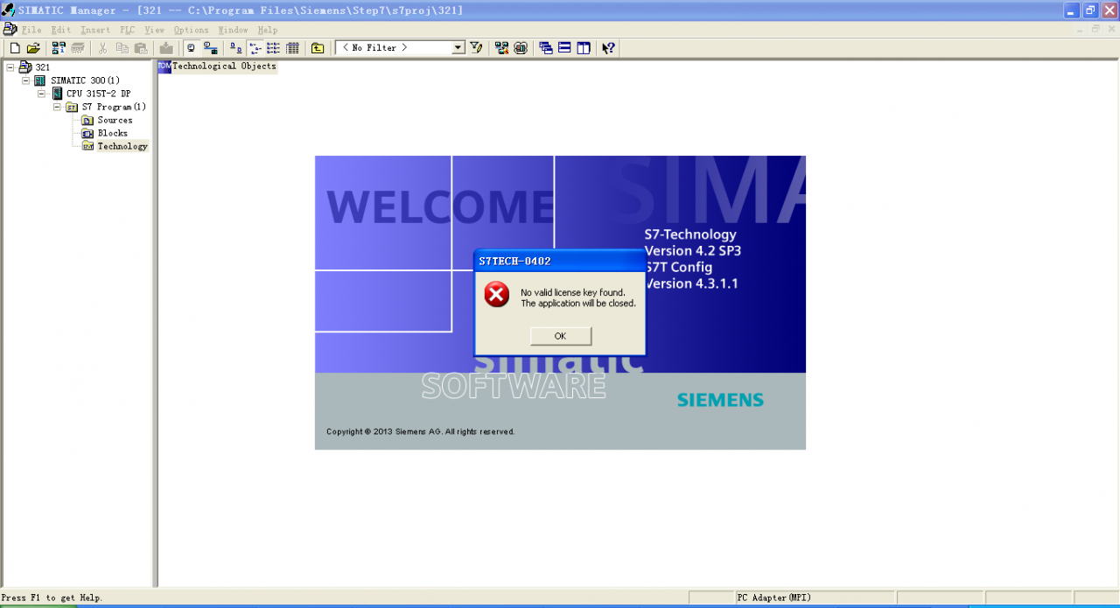Create a new project with the New toolbar icon

click(x=14, y=48)
